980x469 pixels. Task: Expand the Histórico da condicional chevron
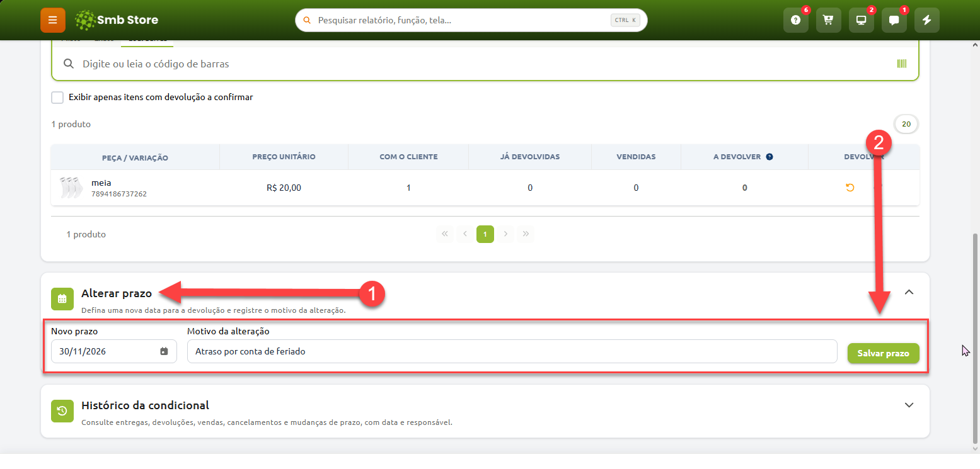909,405
